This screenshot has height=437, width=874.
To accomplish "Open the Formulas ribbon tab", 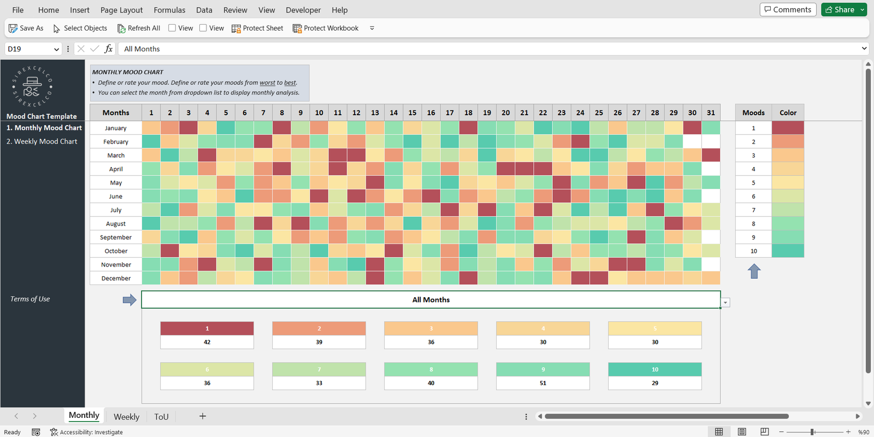I will point(169,10).
